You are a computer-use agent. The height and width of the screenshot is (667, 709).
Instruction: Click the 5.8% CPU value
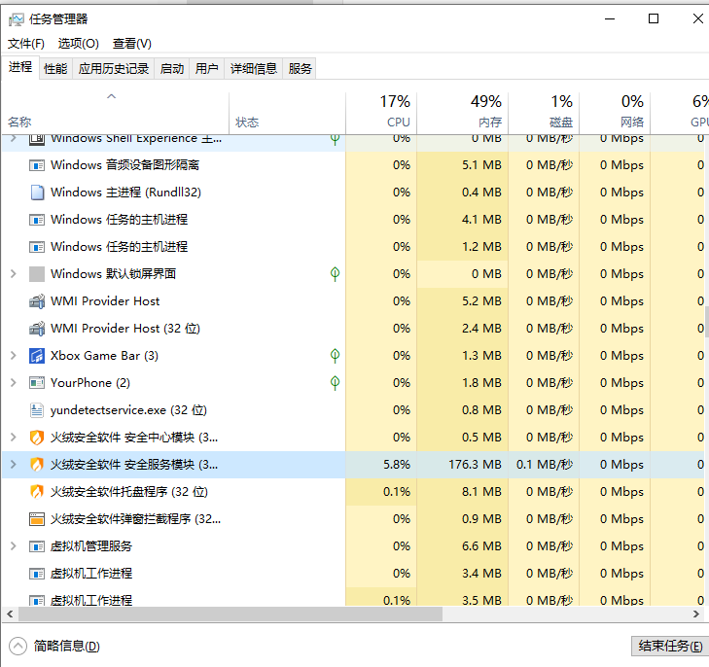pyautogui.click(x=397, y=464)
